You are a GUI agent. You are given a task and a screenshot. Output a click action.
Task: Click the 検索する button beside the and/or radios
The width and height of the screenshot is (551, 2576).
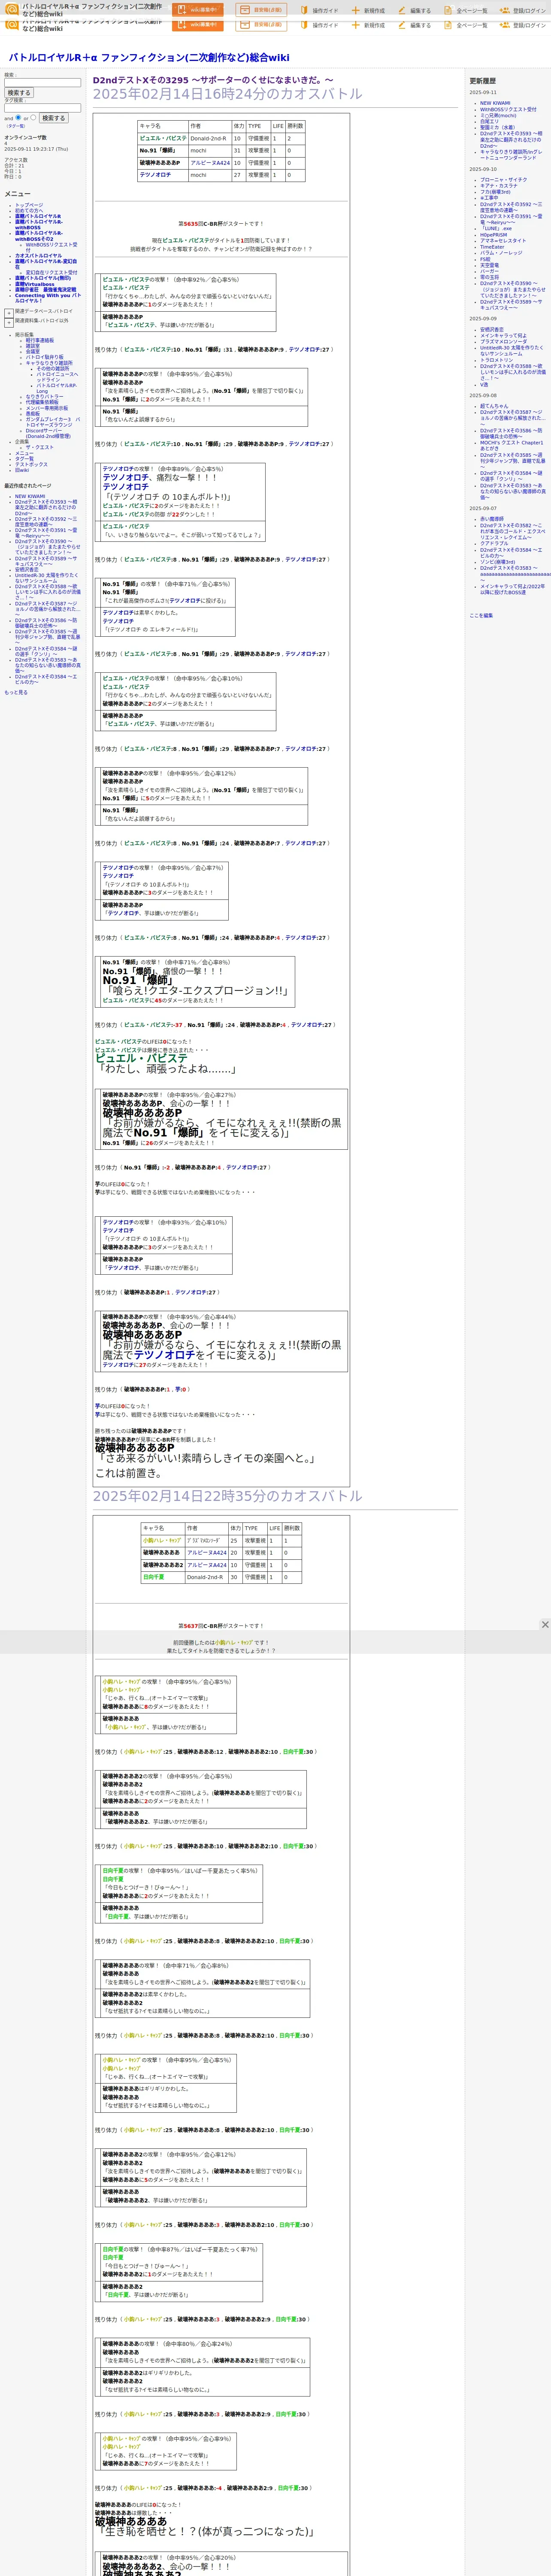[53, 118]
